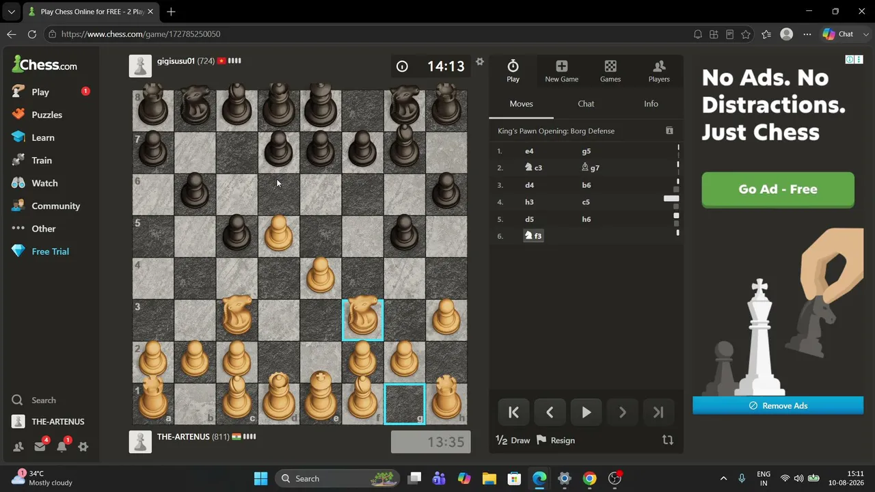Open File Explorer from the taskbar
The width and height of the screenshot is (875, 492).
489,478
